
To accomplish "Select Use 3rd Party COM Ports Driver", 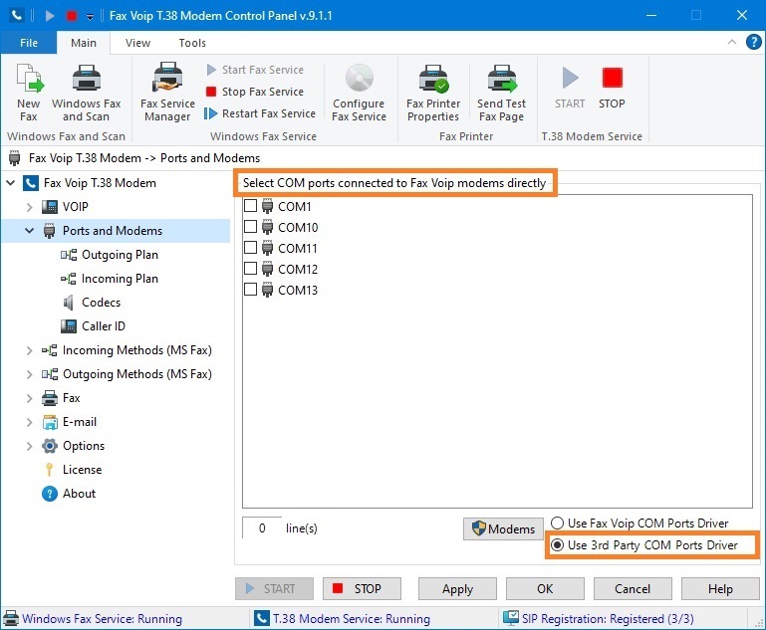I will pyautogui.click(x=644, y=545).
